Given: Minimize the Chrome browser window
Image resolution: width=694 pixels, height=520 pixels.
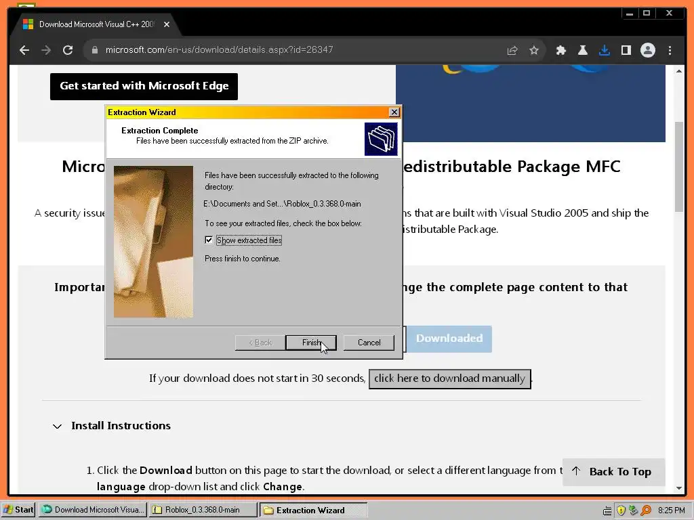Looking at the screenshot, I should pos(630,14).
